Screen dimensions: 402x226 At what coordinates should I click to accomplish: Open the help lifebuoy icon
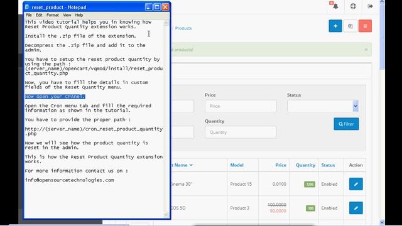[x=353, y=6]
